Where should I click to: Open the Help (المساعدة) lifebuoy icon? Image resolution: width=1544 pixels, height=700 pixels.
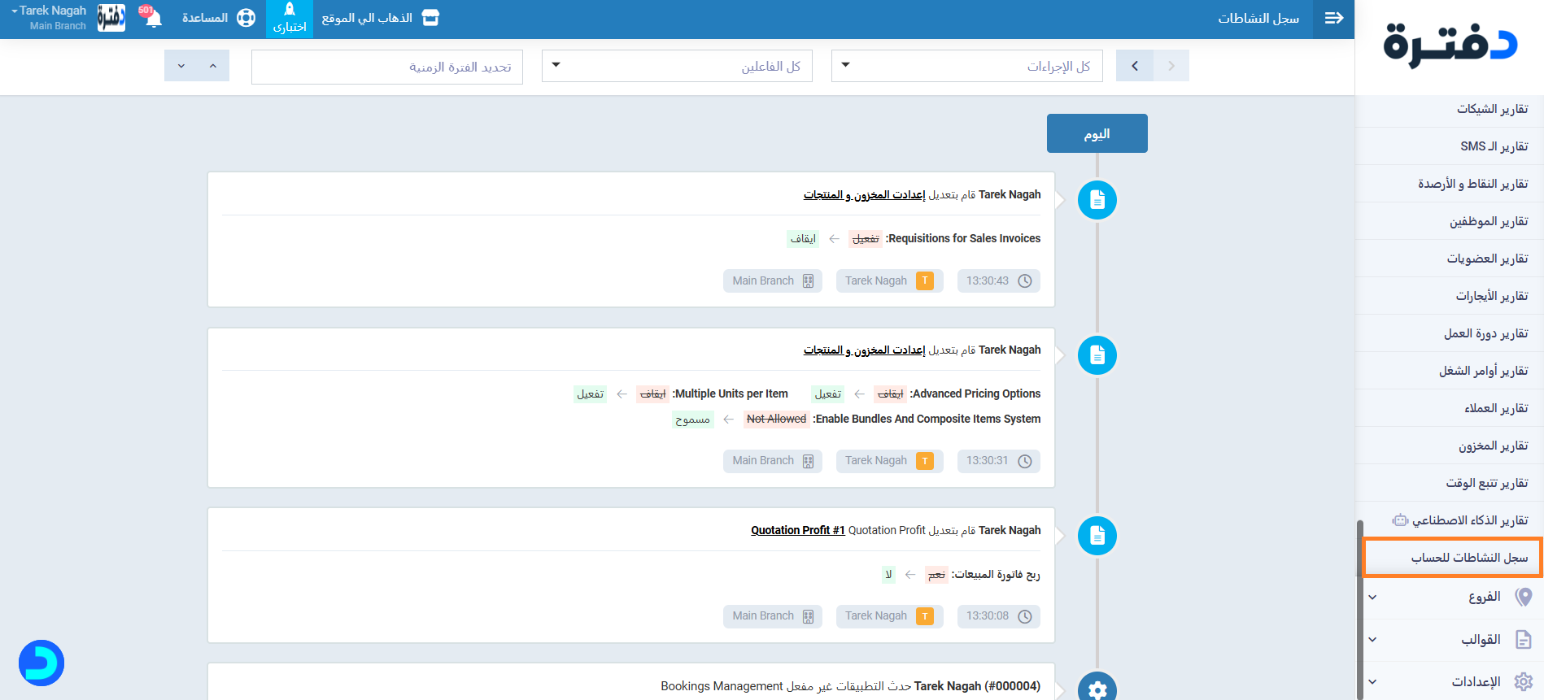pos(246,18)
